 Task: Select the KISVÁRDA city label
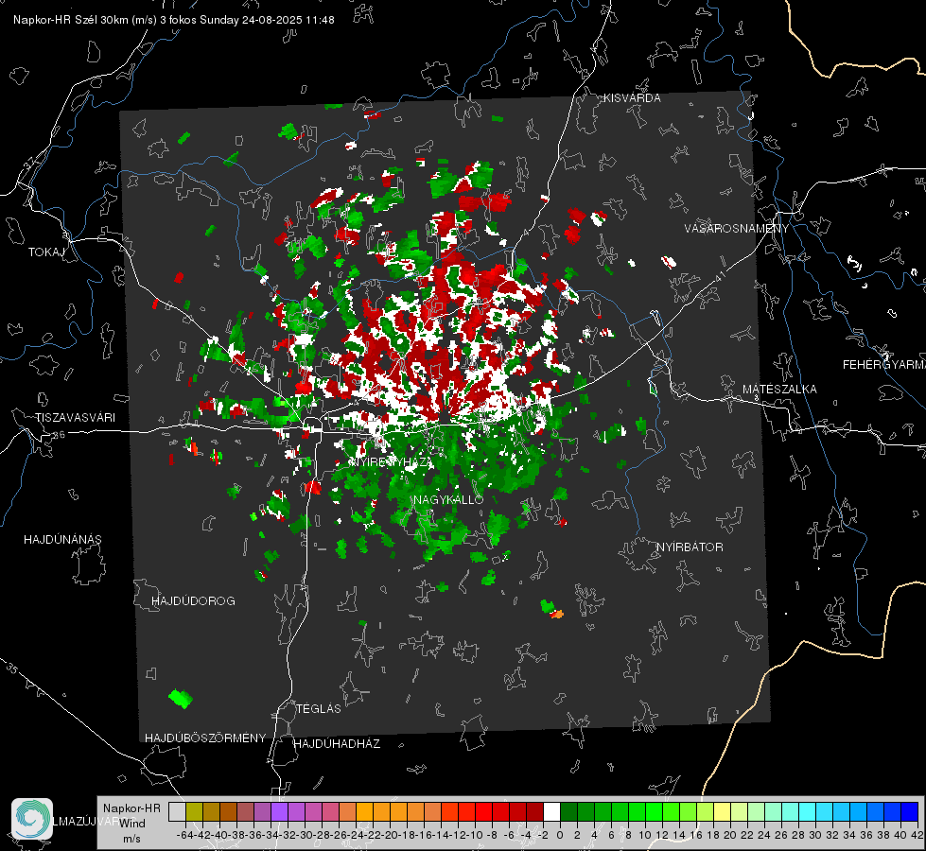coord(632,98)
